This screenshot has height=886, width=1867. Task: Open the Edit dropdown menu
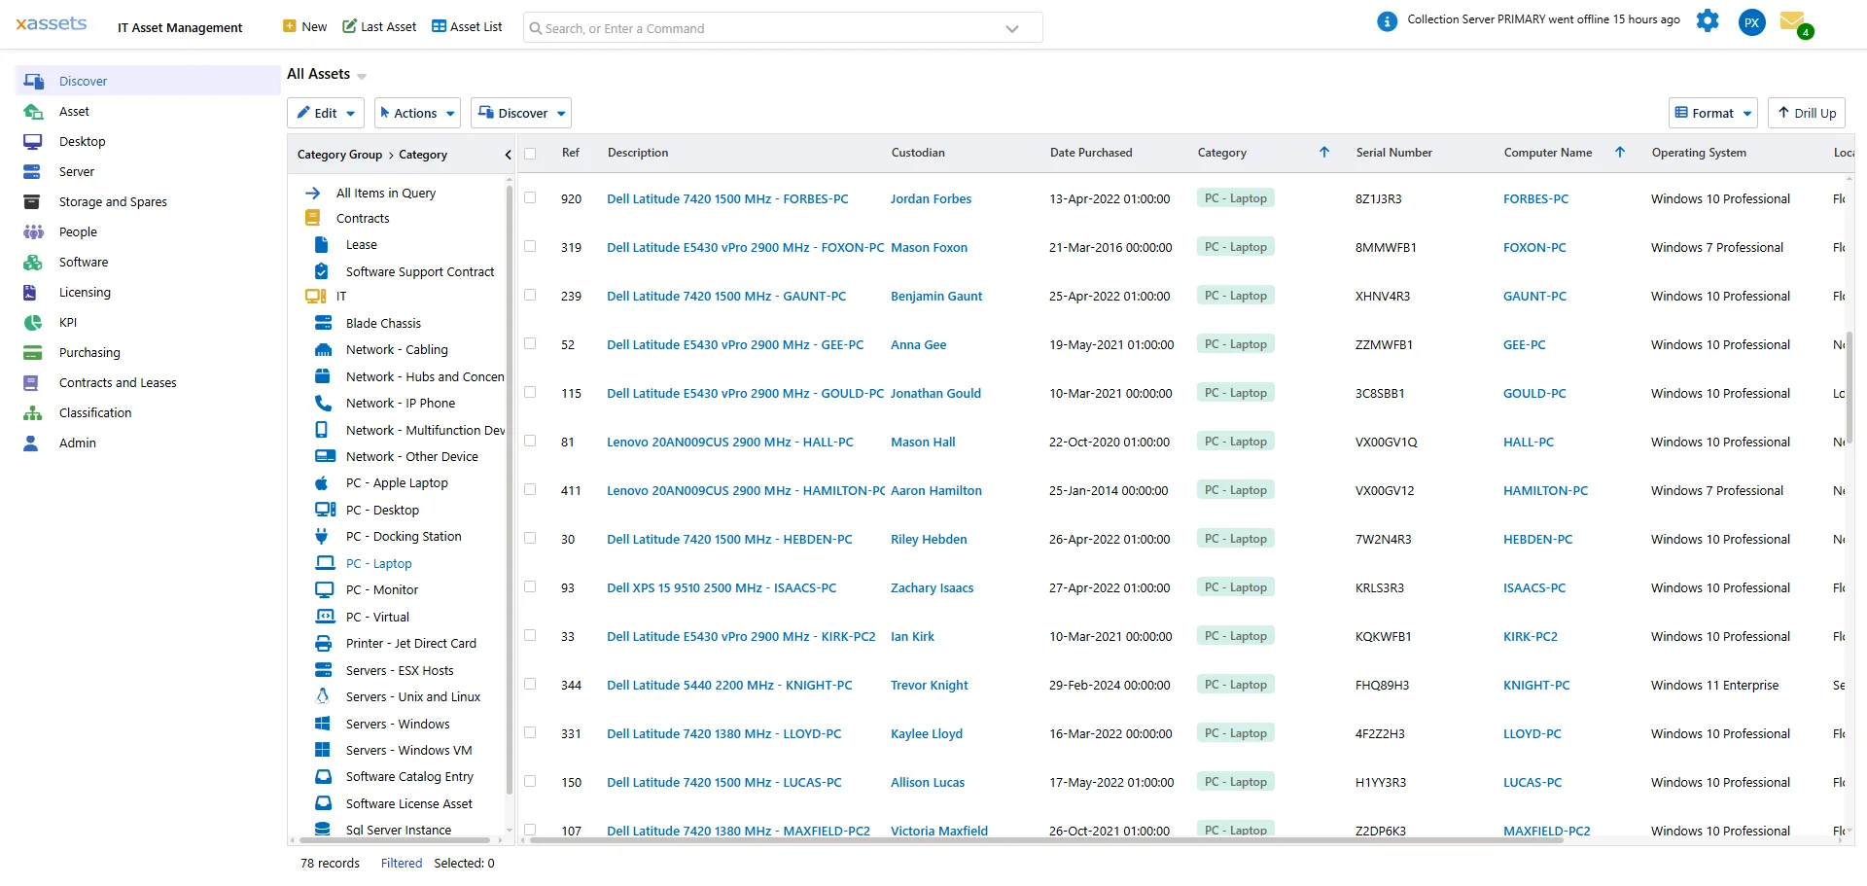(326, 113)
